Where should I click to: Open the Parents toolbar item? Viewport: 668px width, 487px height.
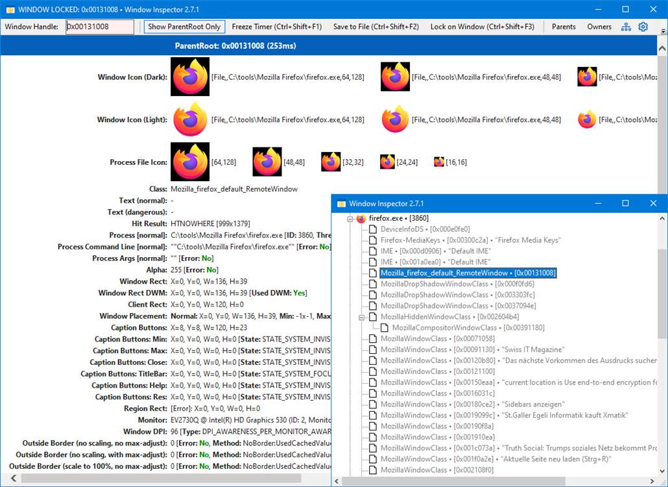click(564, 27)
